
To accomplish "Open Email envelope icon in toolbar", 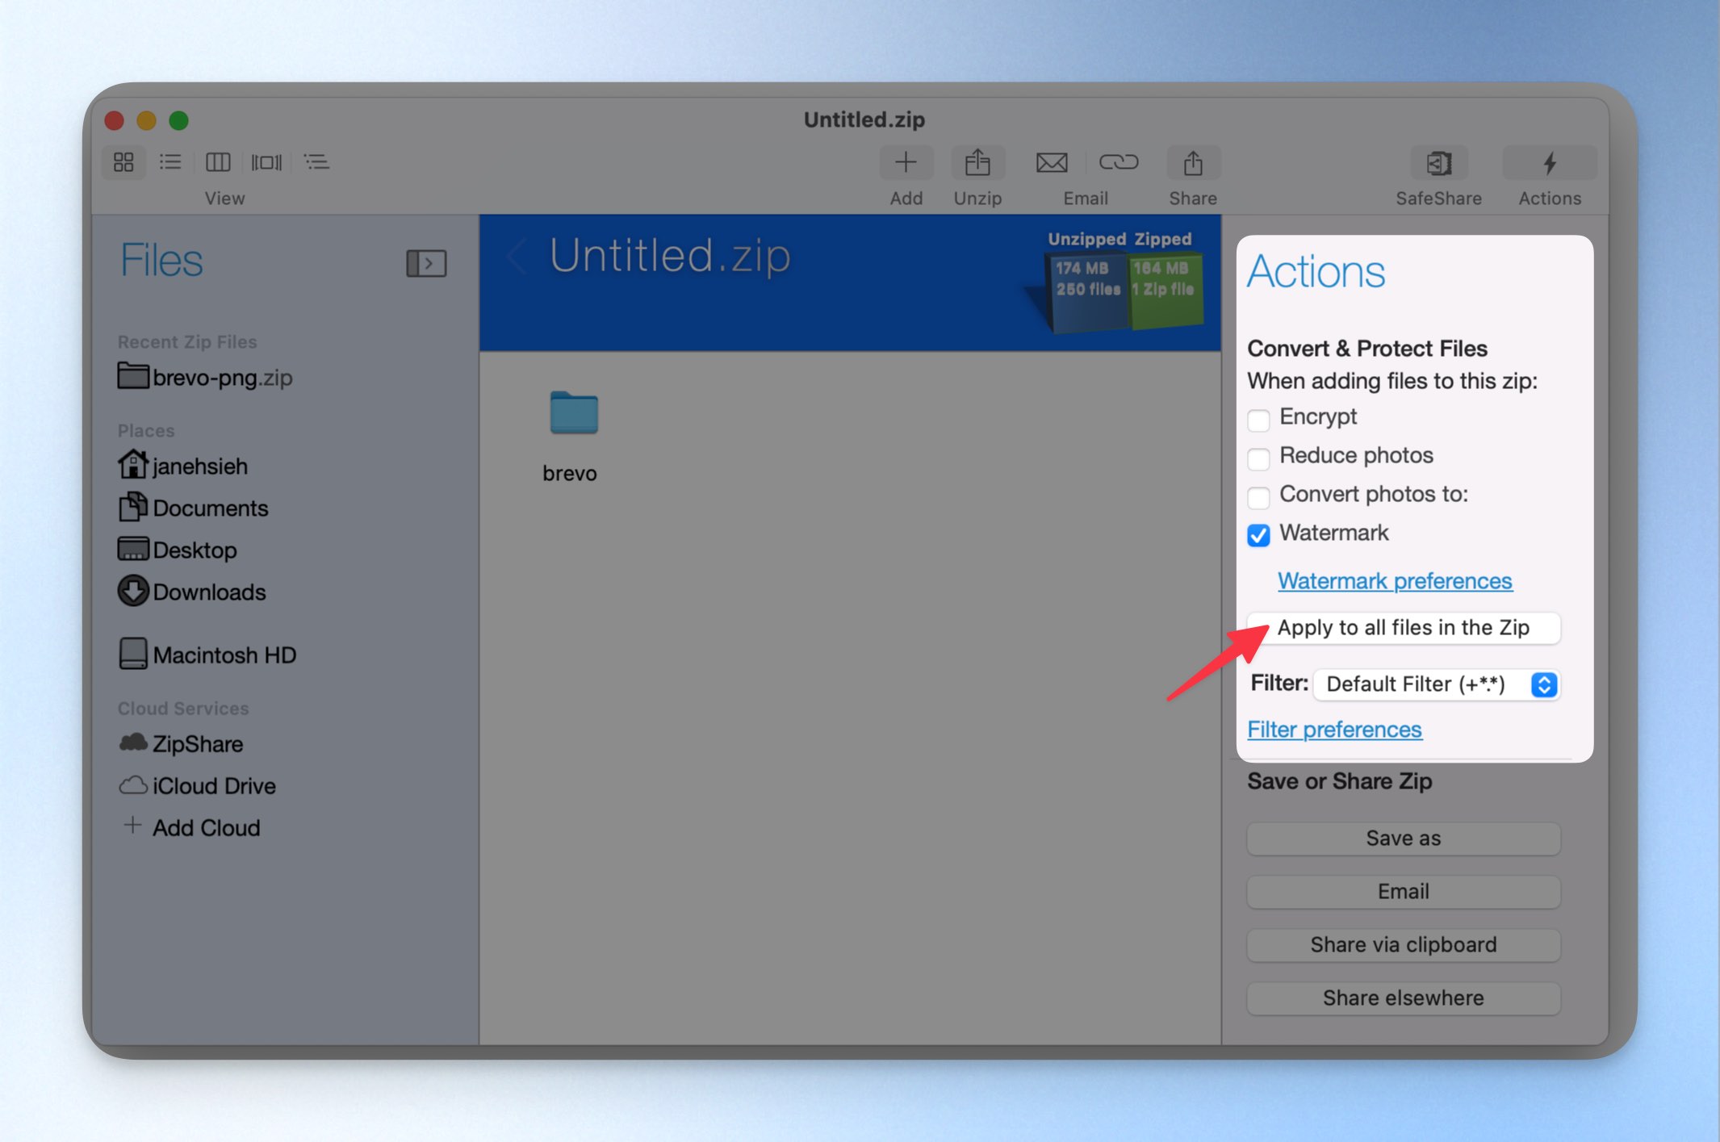I will 1052,163.
